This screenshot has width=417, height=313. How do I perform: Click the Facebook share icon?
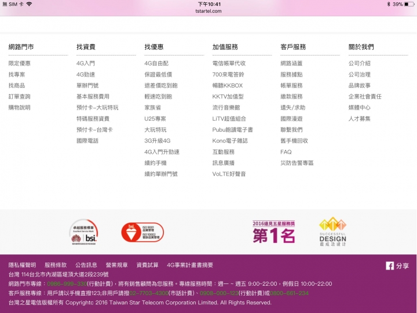390,265
